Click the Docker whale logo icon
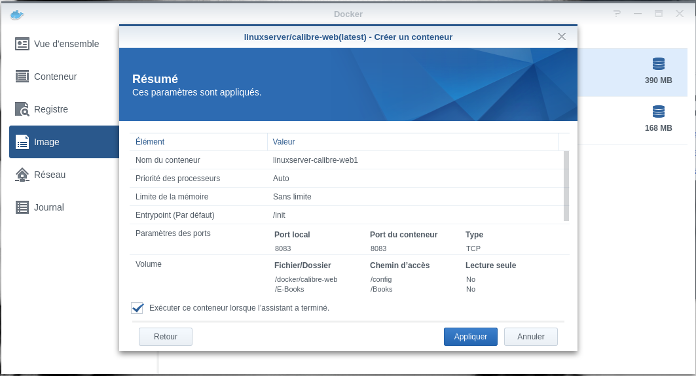Image resolution: width=696 pixels, height=376 pixels. 17,14
